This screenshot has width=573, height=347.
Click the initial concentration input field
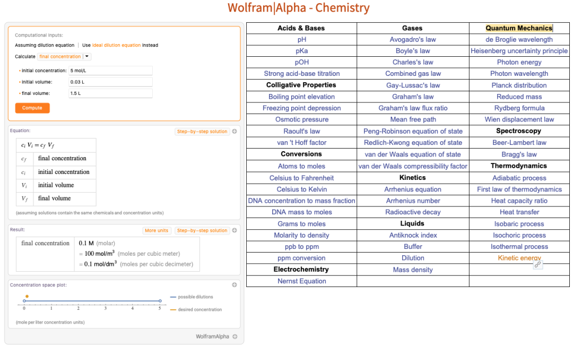110,70
